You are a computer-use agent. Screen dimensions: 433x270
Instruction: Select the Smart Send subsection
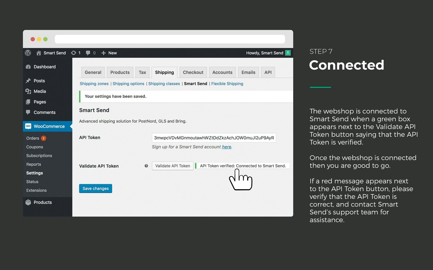point(195,84)
